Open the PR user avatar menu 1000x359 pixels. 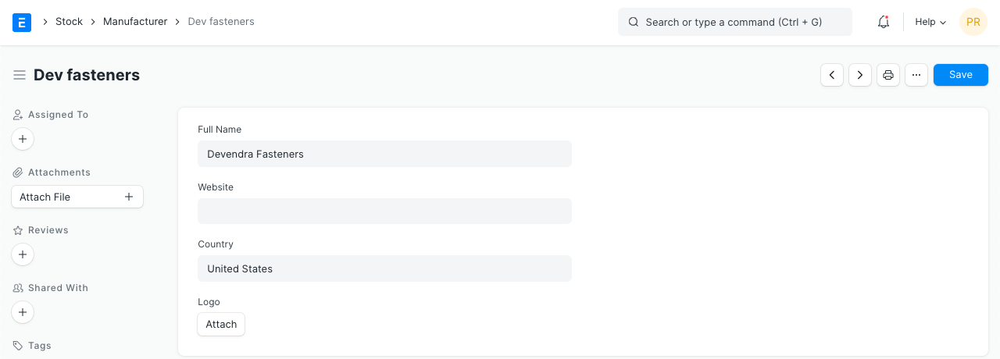pyautogui.click(x=973, y=22)
